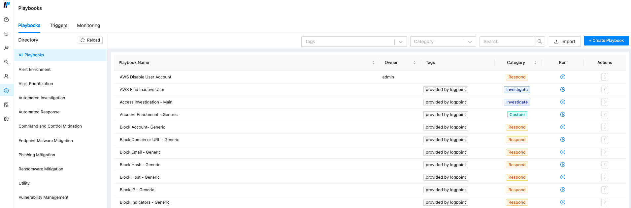Open the magnifier search icon in sidebar

(x=6, y=62)
